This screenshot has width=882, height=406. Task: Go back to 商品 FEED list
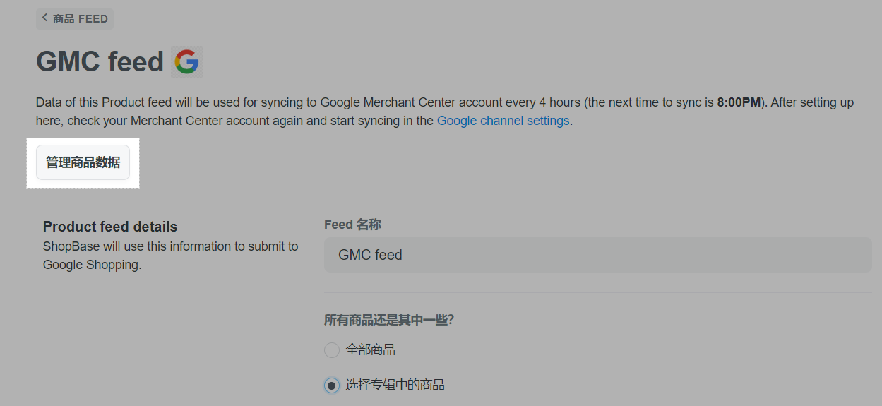(75, 19)
